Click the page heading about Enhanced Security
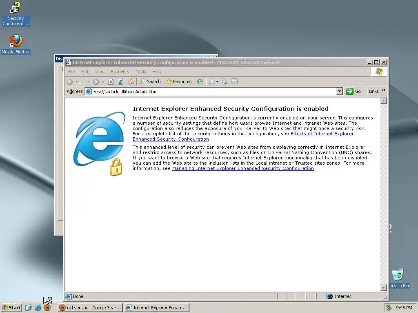Viewport: 418px width, 313px height. pos(231,108)
